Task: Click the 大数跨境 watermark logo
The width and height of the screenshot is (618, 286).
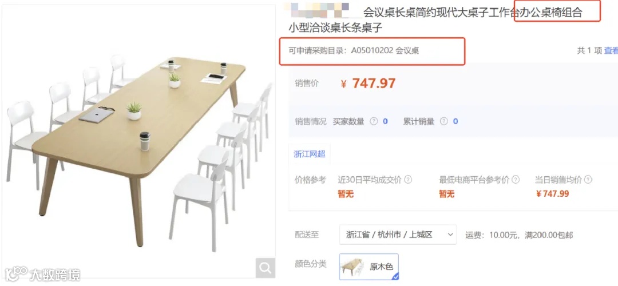Action: click(42, 274)
